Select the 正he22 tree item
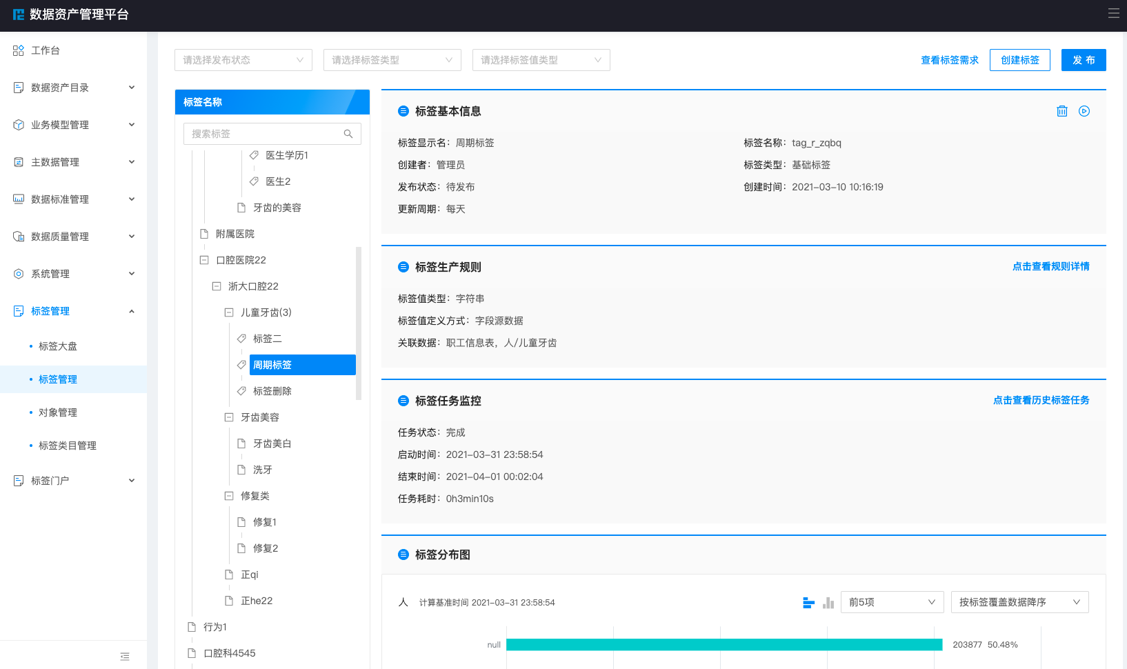The height and width of the screenshot is (669, 1127). [257, 601]
